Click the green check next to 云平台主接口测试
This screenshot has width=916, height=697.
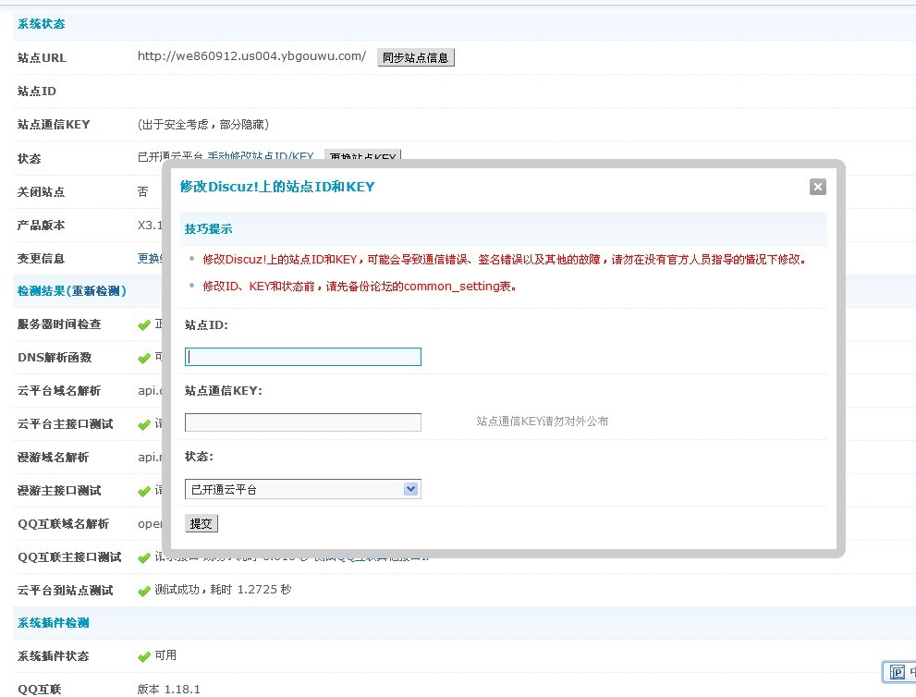144,424
